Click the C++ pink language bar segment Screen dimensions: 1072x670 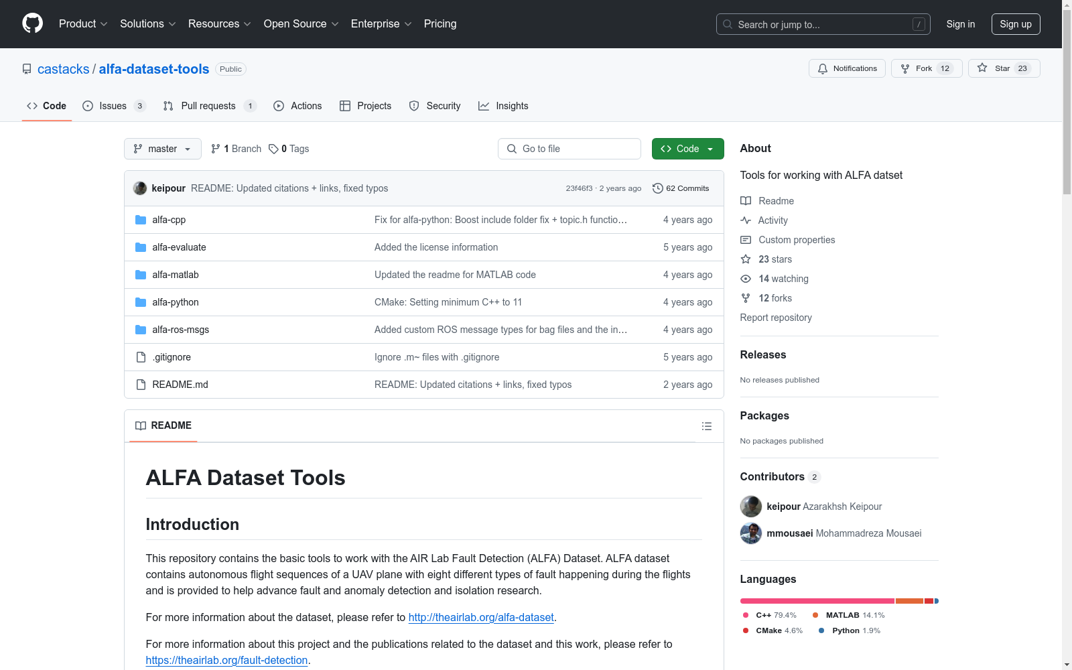click(x=817, y=601)
